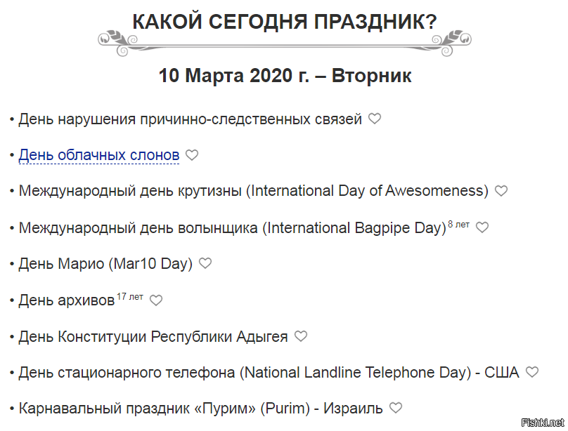
Task: Click heart next to День облачных слонов
Action: 192,155
